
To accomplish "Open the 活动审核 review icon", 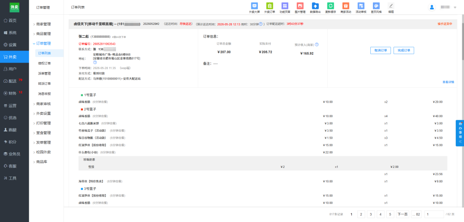I will coord(361,6).
